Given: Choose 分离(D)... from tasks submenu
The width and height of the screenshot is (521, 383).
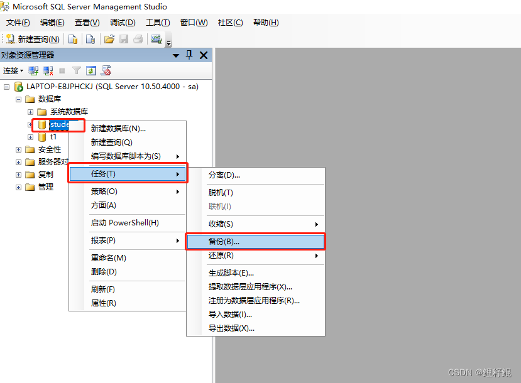Looking at the screenshot, I should [256, 175].
